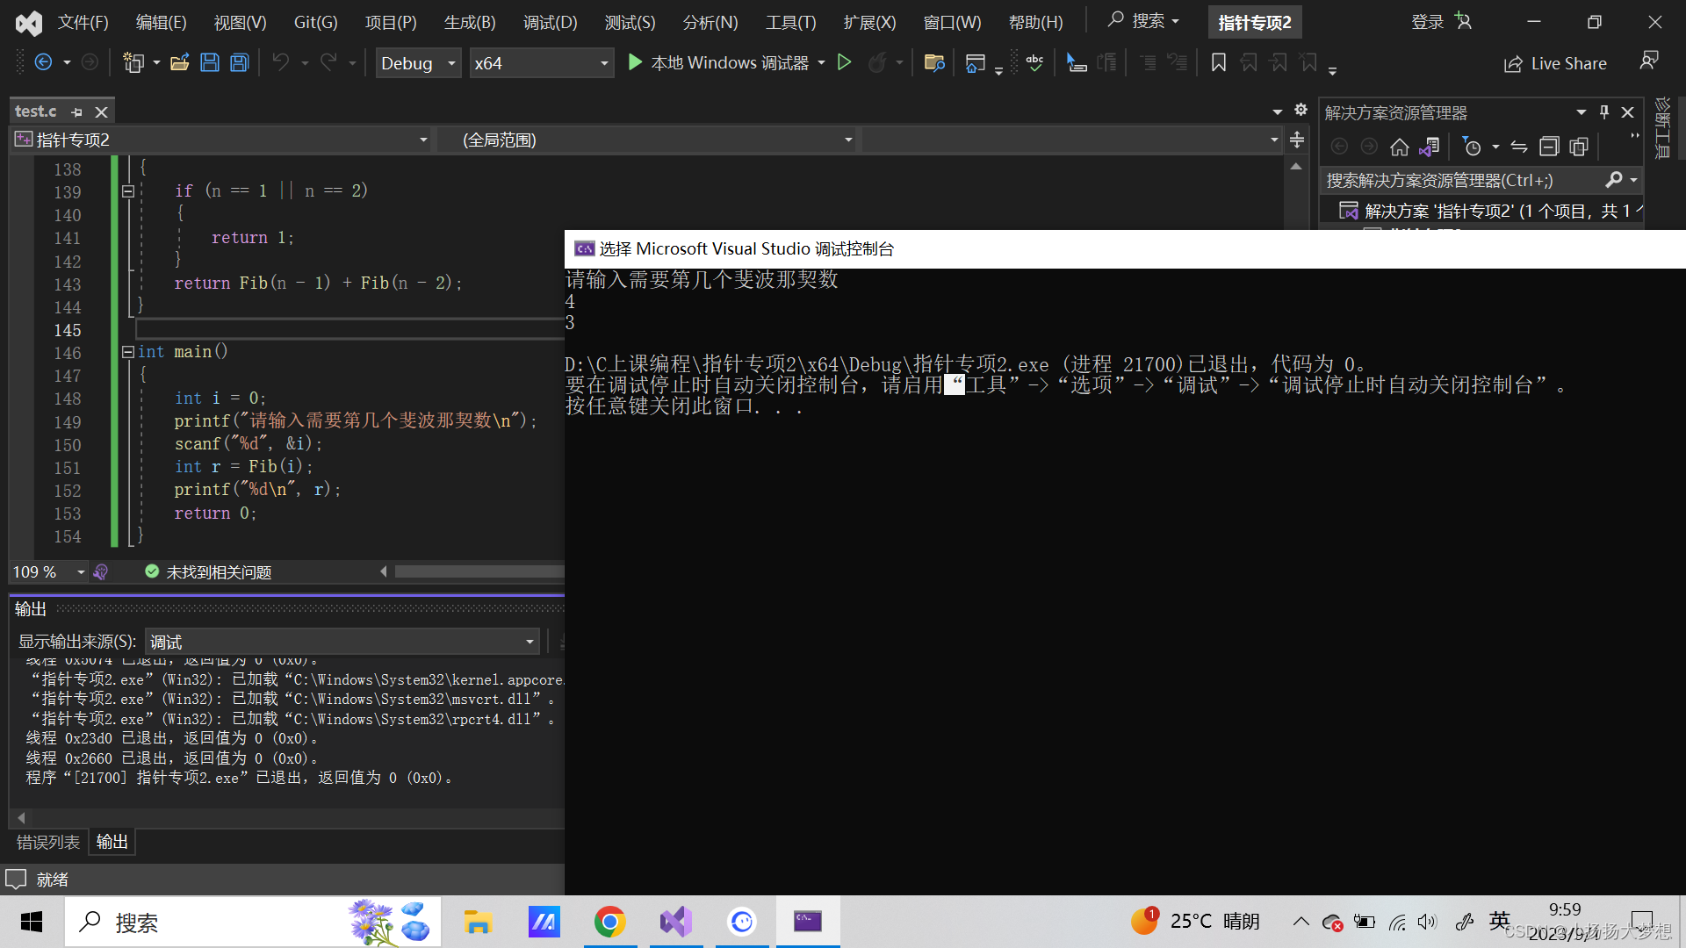The image size is (1686, 948).
Task: Click the 搜索 search box in title bar
Action: click(1142, 21)
